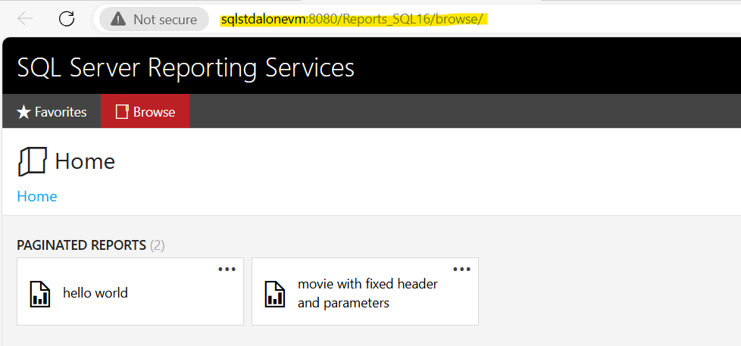Click the address bar URL text
741x346 pixels.
354,20
